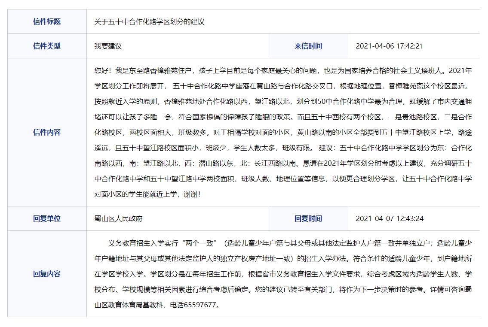Select the title text 关于五十中合作化路学区划分的建议
Screen dimensions: 488x327
pos(149,22)
